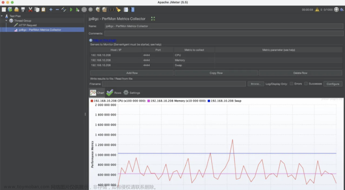Click the Shutdown round gray icon
Screen dimensions: 345x190
point(90,9)
